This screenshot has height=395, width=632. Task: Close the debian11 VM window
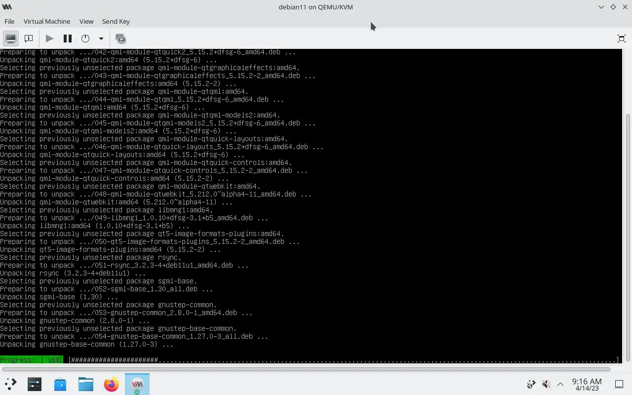(x=625, y=7)
